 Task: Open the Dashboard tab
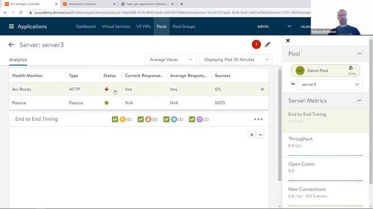86,26
